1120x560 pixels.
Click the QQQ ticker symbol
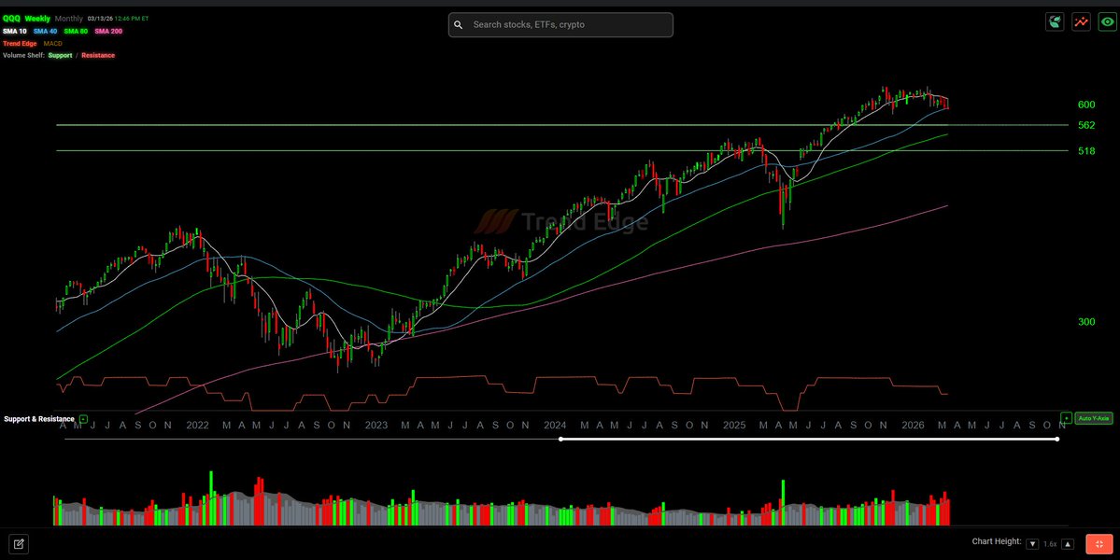11,19
